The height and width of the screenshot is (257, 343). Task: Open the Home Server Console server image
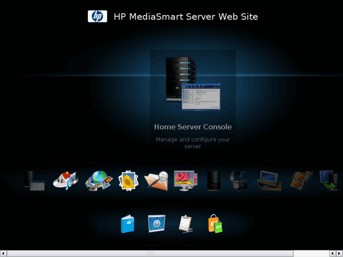[x=192, y=83]
